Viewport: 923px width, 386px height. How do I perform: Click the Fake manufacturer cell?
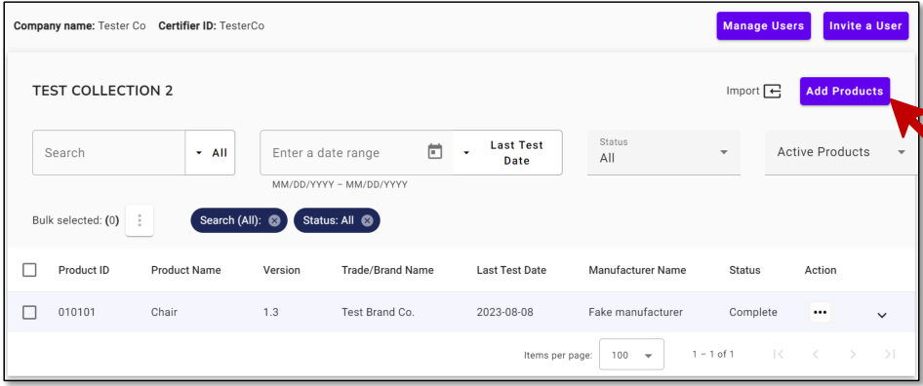[636, 313]
